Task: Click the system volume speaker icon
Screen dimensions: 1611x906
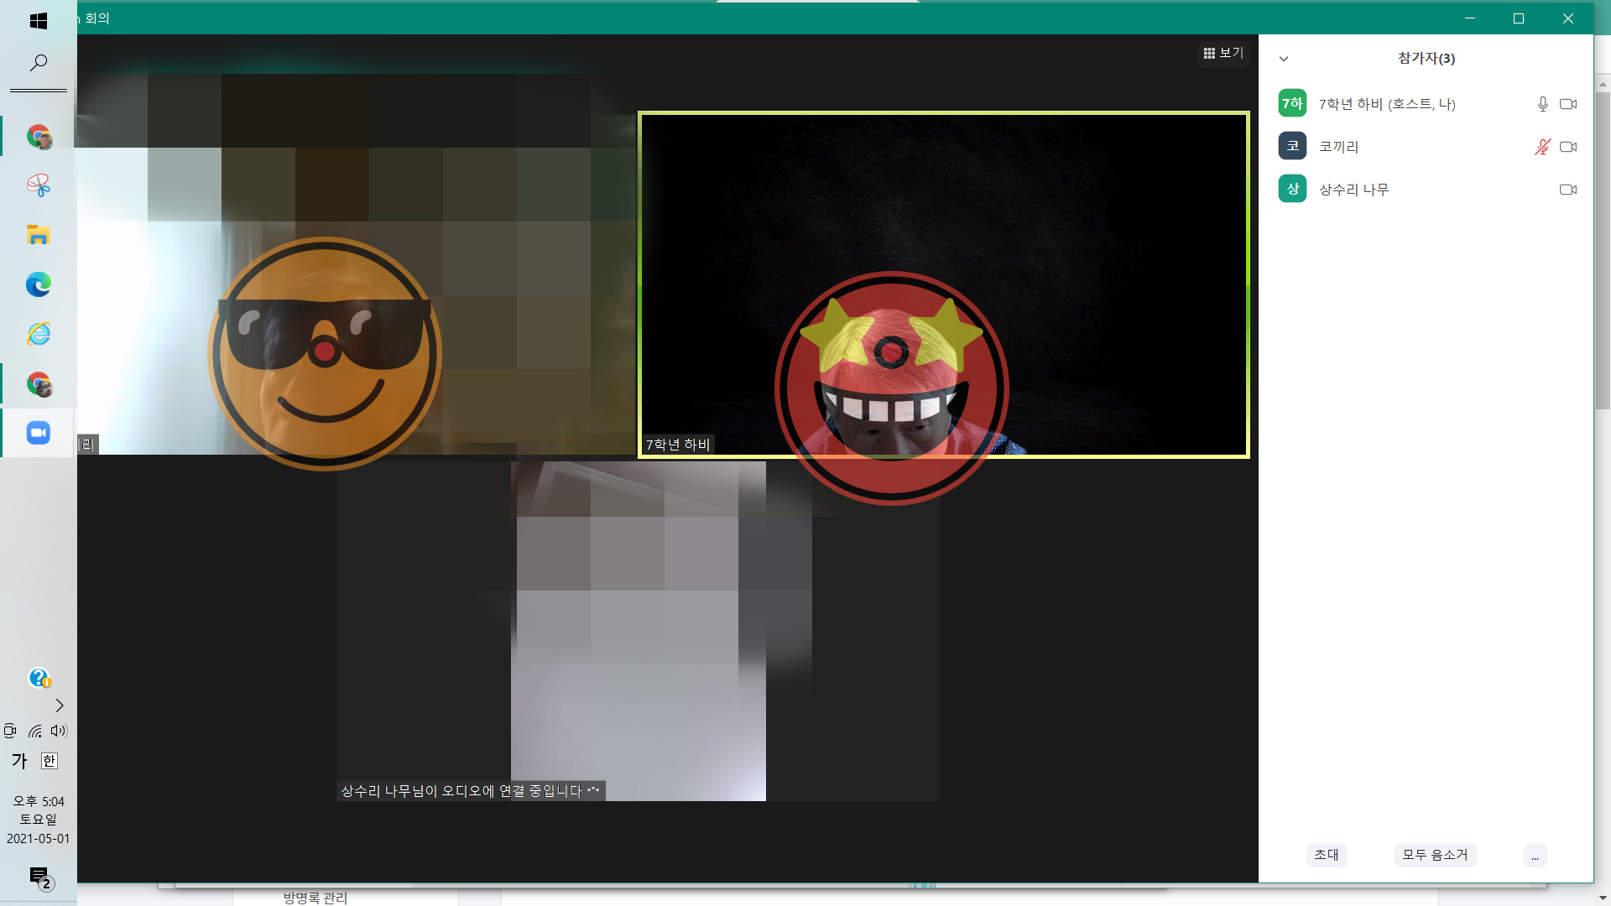Action: pos(58,731)
